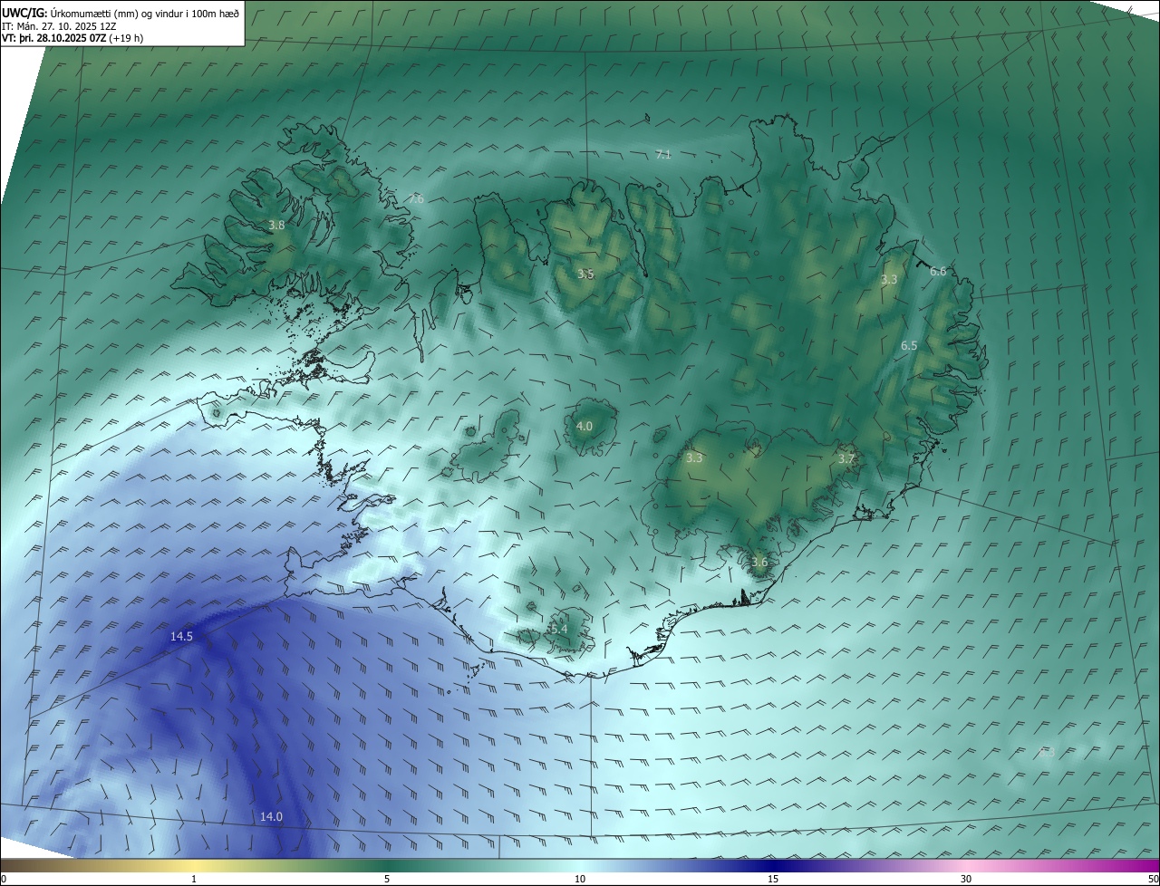Click the UWC/IG source label
Screen dimensions: 1160x886
pos(24,13)
